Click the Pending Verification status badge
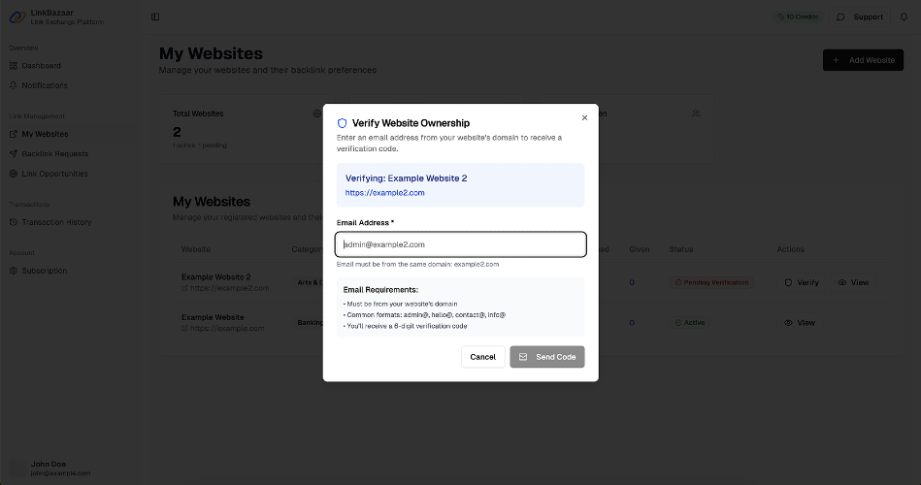The width and height of the screenshot is (921, 485). (712, 282)
